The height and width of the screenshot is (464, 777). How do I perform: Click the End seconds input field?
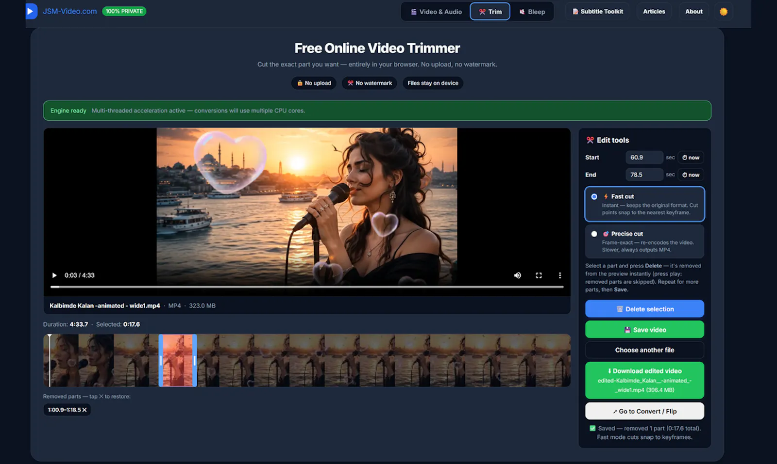point(644,175)
